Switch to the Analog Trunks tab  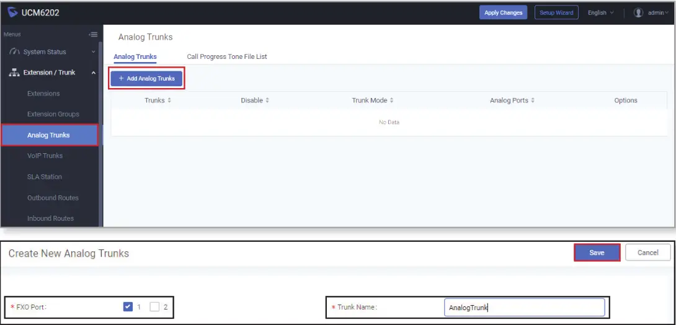pos(135,56)
